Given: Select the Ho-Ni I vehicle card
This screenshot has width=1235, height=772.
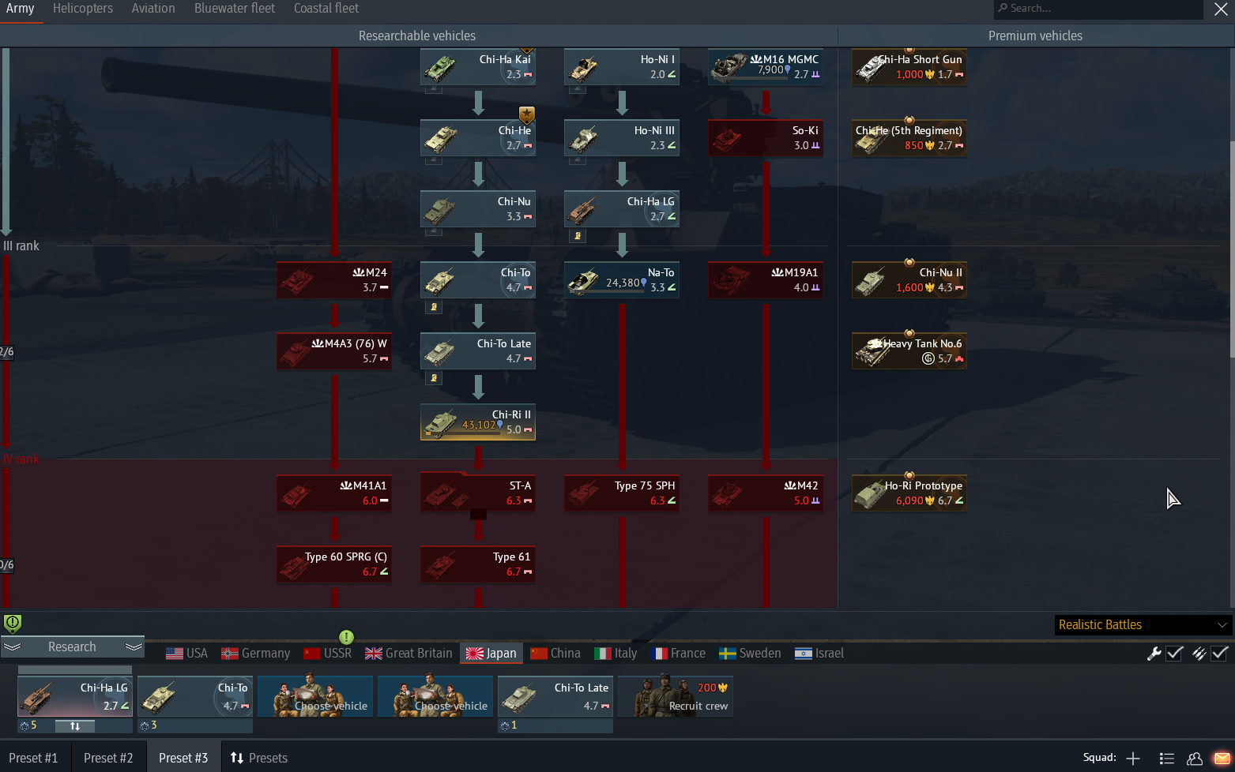Looking at the screenshot, I should (x=622, y=67).
